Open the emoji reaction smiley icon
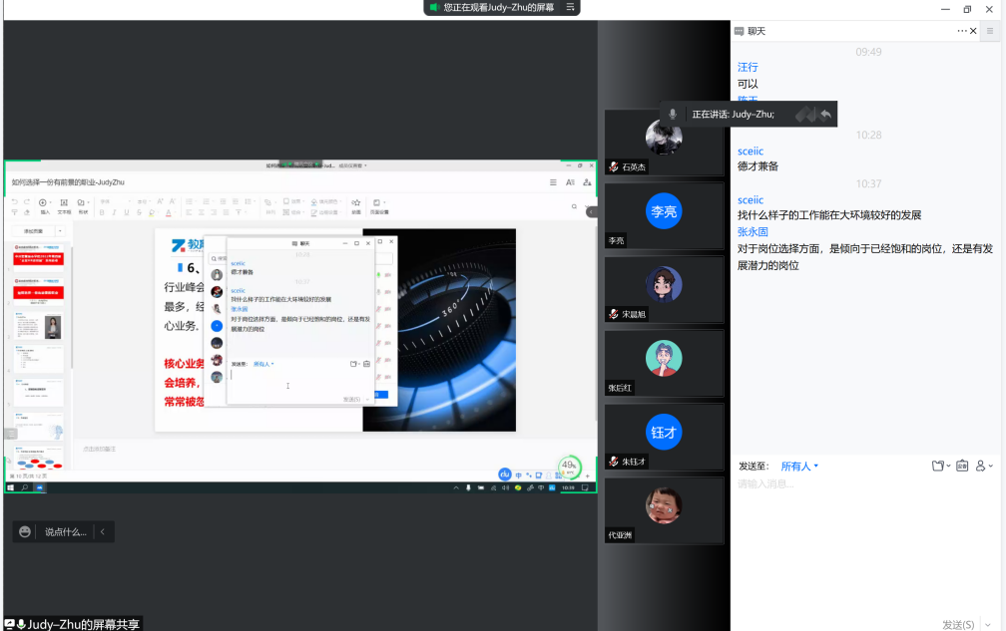 pyautogui.click(x=25, y=532)
